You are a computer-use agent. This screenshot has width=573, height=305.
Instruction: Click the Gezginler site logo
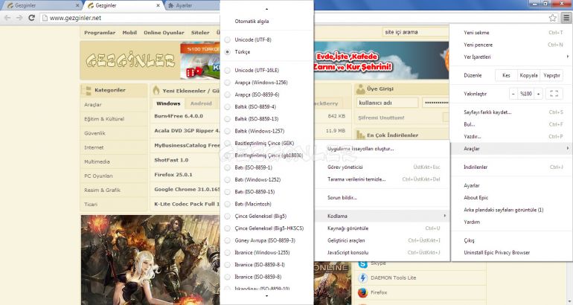pos(130,61)
